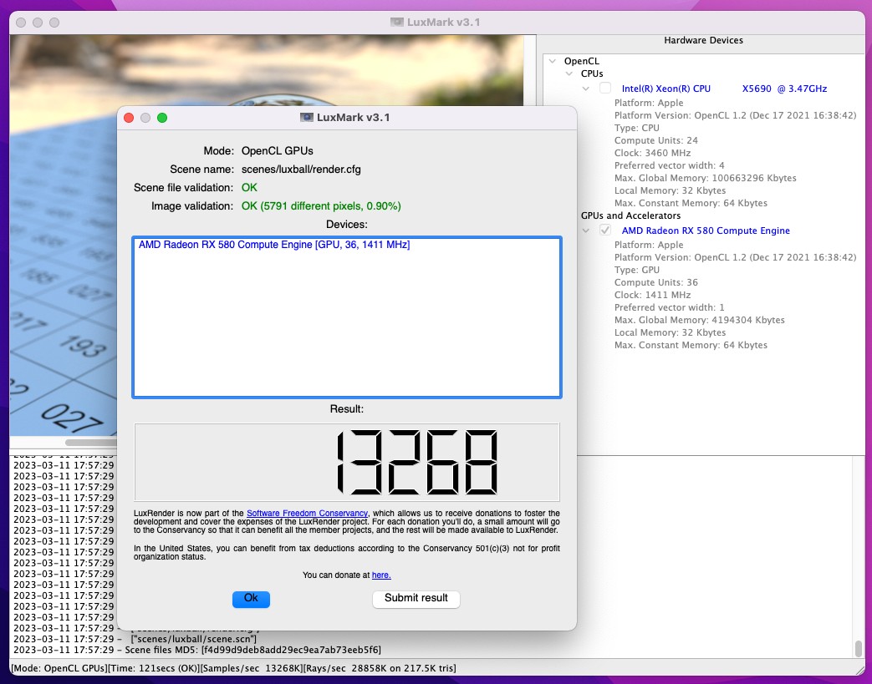Select the Intel(R) Xeon(R) CPU X5690 tree label
This screenshot has width=872, height=684.
click(724, 89)
